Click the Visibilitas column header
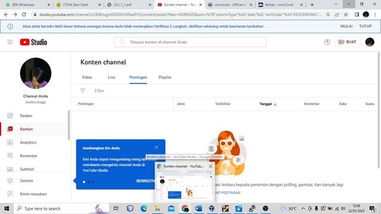 pyautogui.click(x=223, y=104)
